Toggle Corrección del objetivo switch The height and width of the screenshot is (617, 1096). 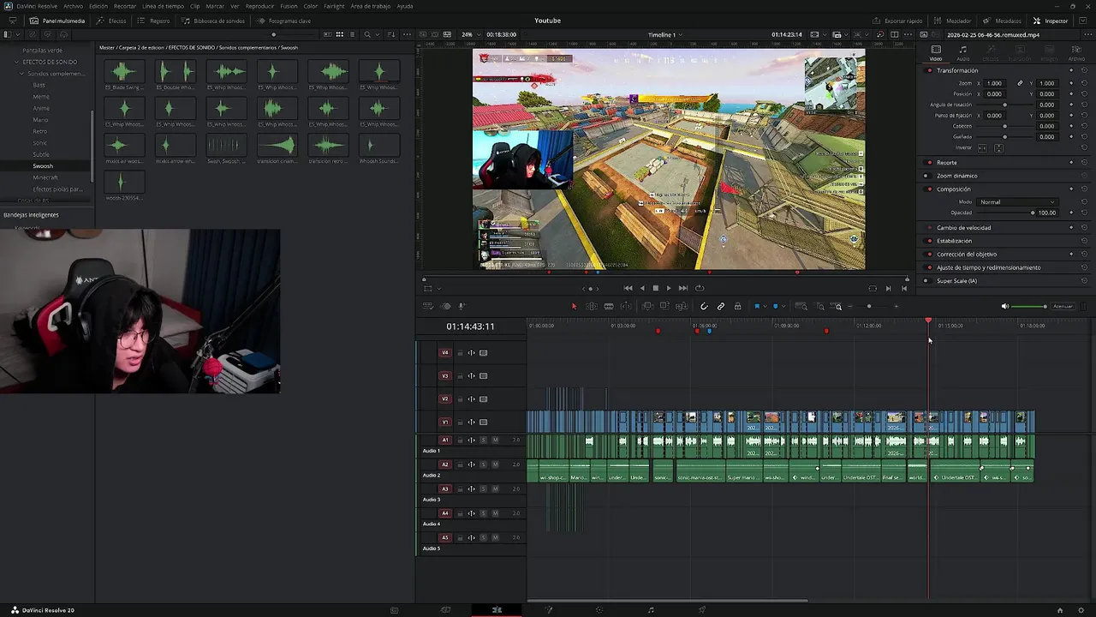(930, 254)
